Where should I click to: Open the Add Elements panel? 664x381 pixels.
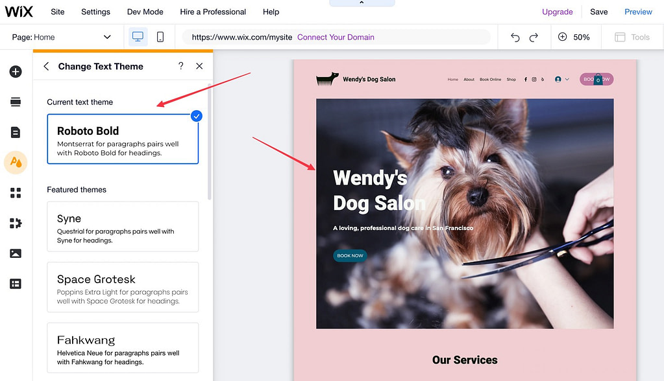point(15,71)
